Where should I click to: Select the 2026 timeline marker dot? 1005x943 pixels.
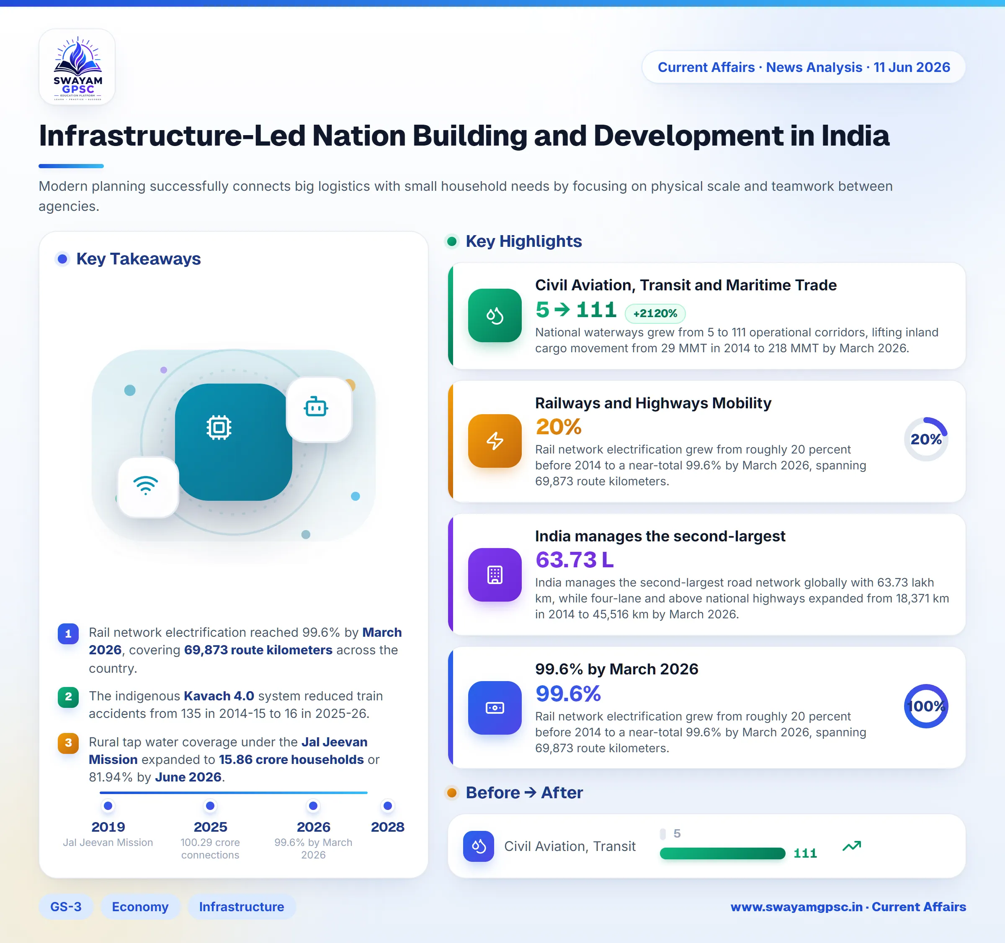coord(313,806)
